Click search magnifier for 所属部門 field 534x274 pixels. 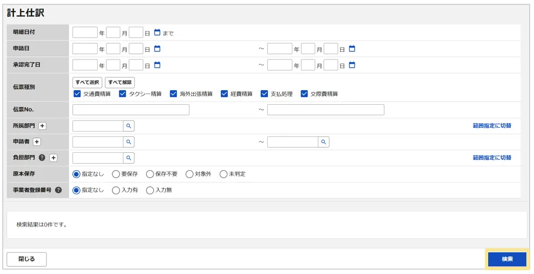(129, 126)
